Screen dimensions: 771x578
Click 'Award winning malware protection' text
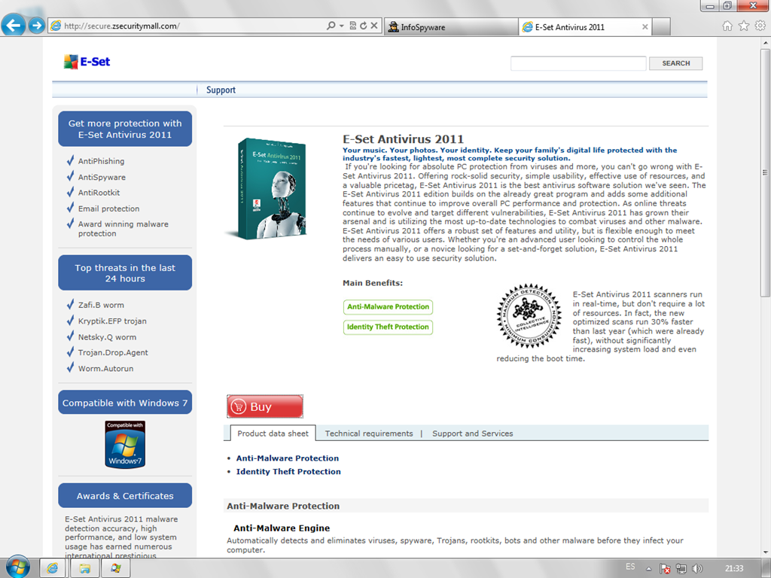click(x=123, y=229)
